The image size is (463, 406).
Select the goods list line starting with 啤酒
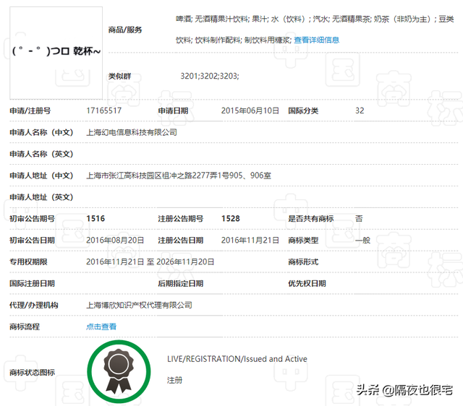pos(315,20)
